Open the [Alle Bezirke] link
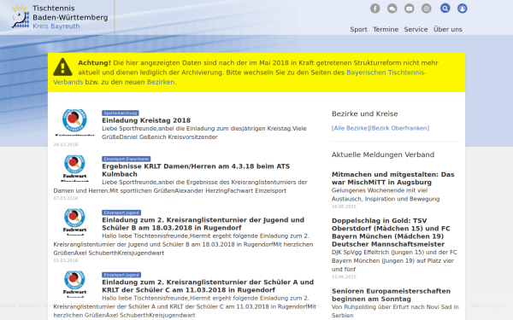The image size is (513, 320). point(351,128)
